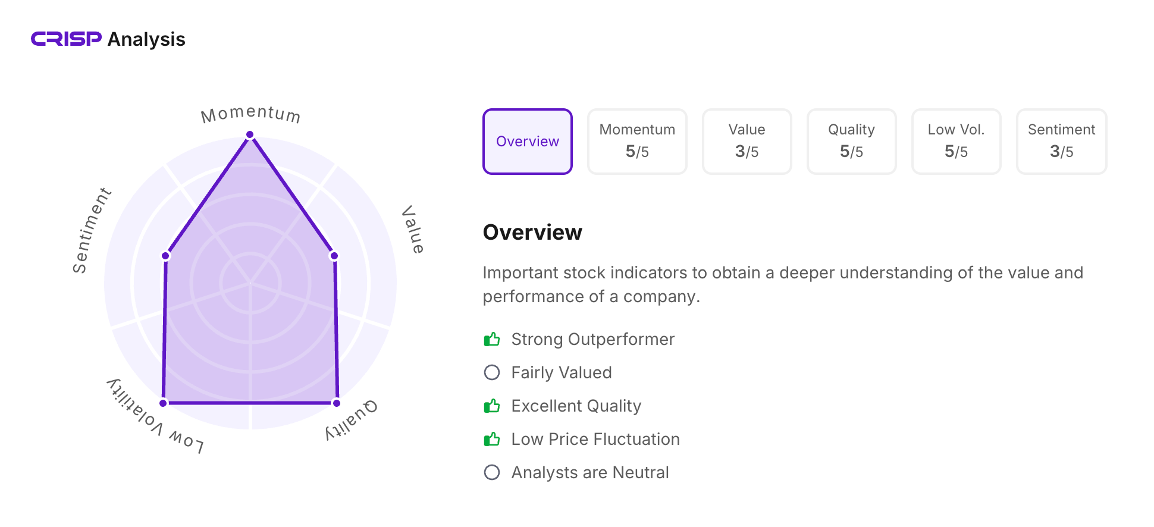Click the Momentum label above radar chart

[250, 114]
